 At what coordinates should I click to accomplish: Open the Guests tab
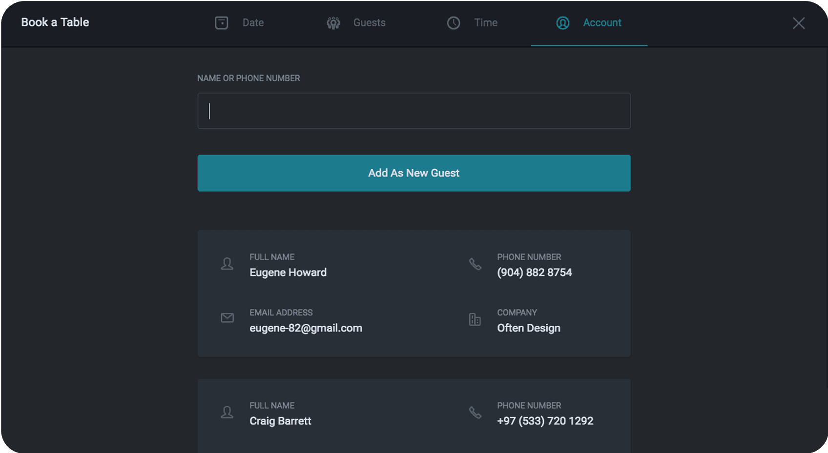369,23
